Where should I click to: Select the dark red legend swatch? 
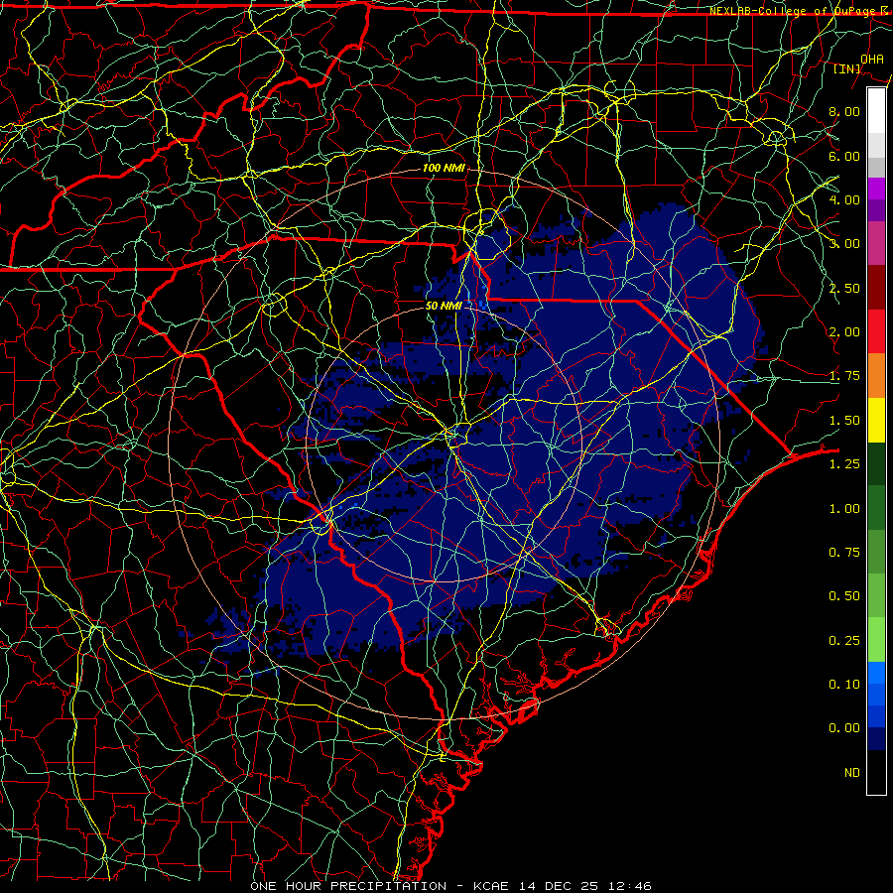point(876,288)
